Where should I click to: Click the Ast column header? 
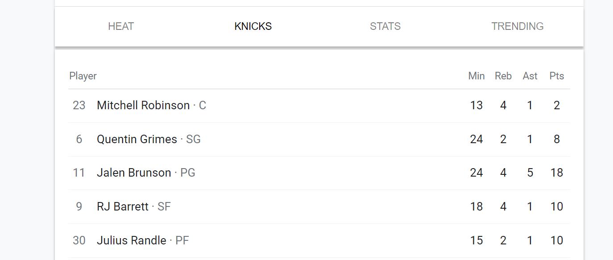pyautogui.click(x=530, y=76)
